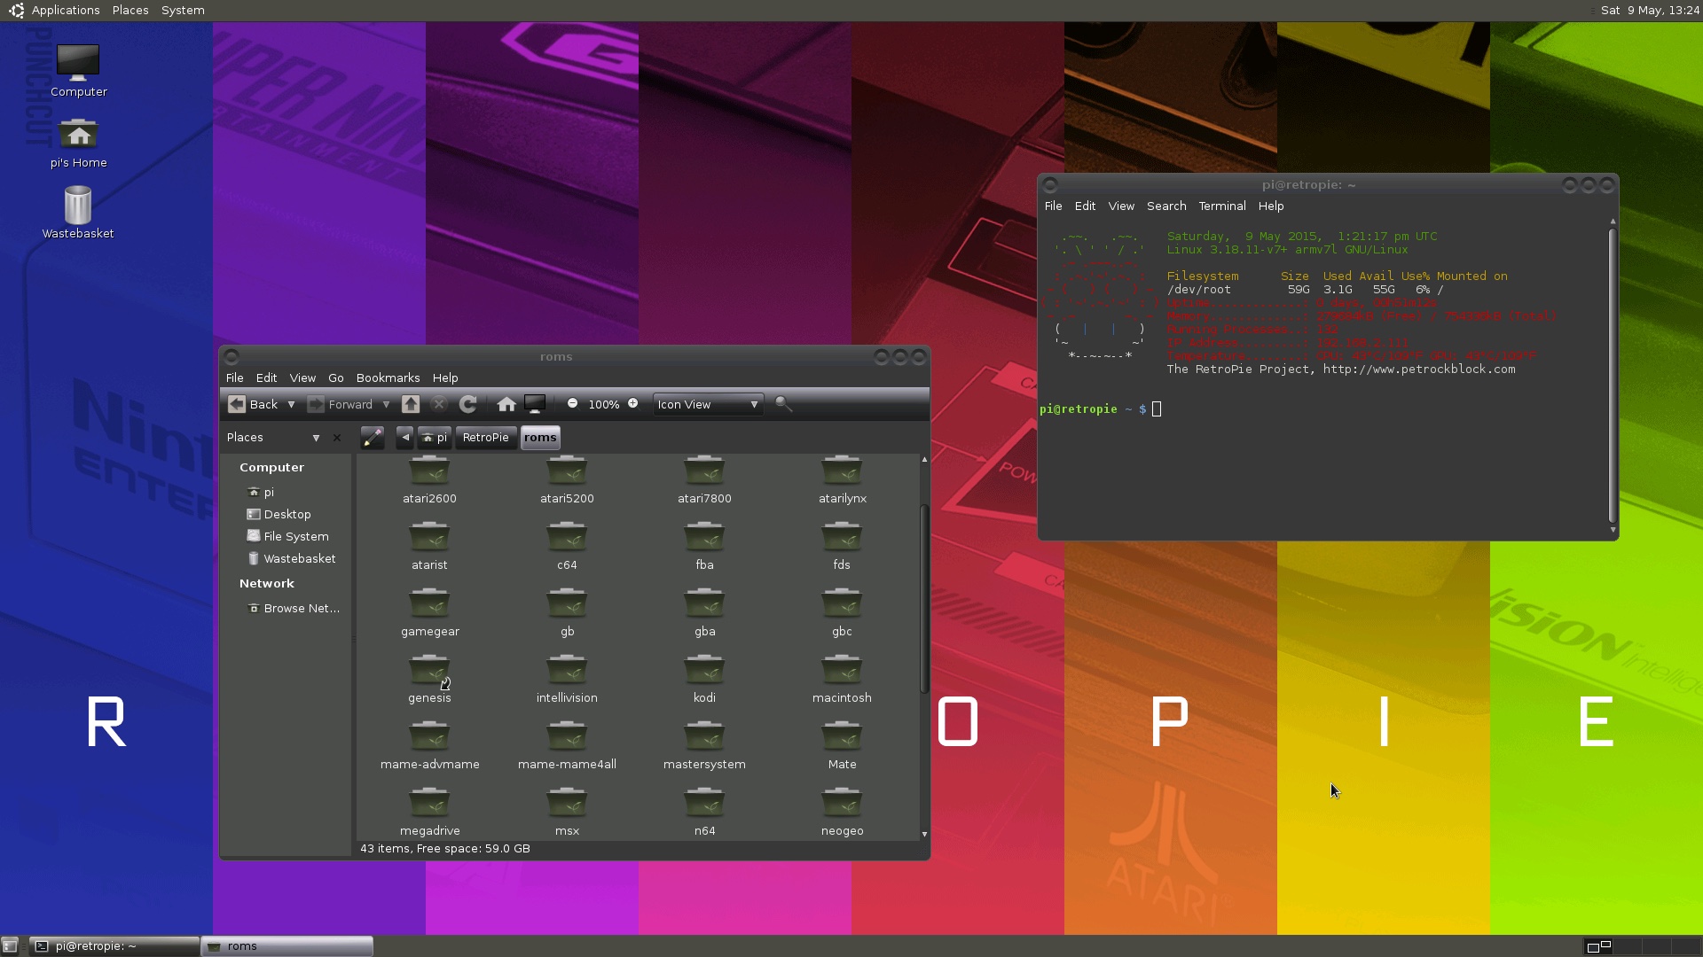Viewport: 1703px width, 957px height.
Task: Click the stop navigation icon
Action: click(x=439, y=404)
